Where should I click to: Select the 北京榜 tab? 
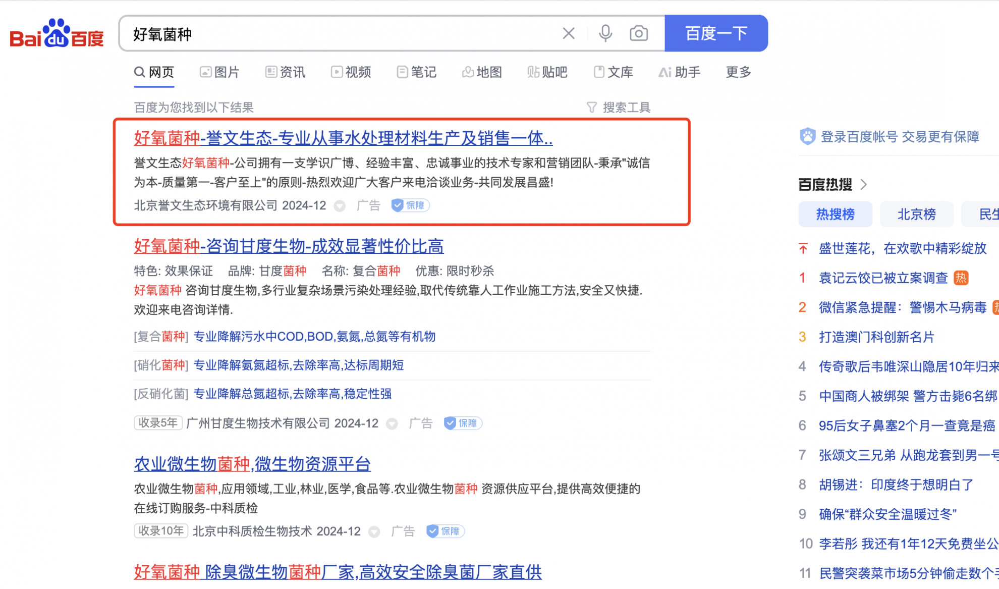pyautogui.click(x=916, y=215)
